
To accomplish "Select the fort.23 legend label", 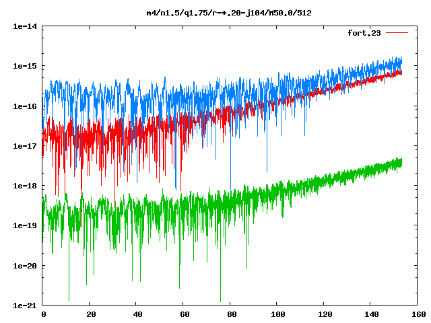I will coord(364,33).
